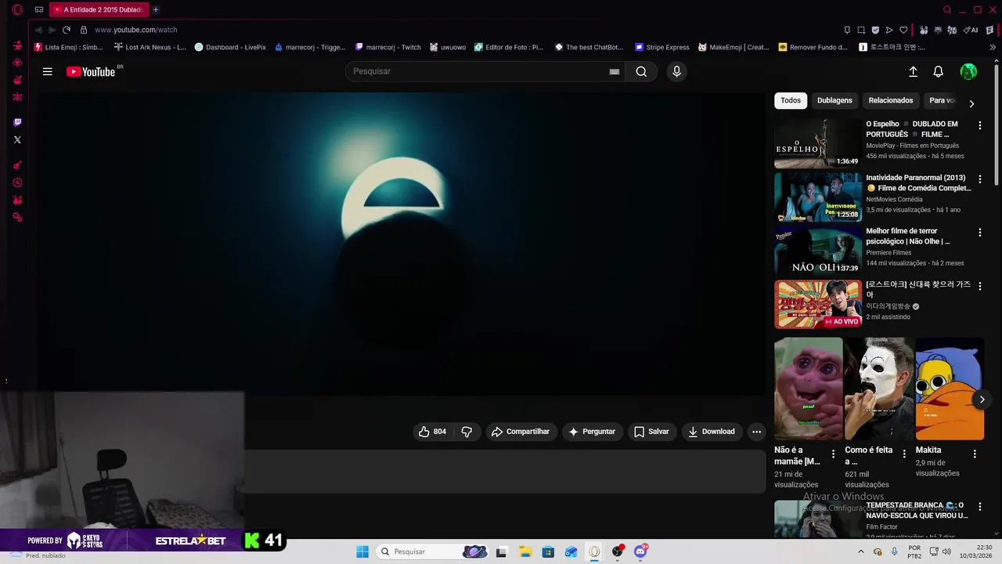
Task: Open the YouTube create/upload icon
Action: [x=913, y=71]
